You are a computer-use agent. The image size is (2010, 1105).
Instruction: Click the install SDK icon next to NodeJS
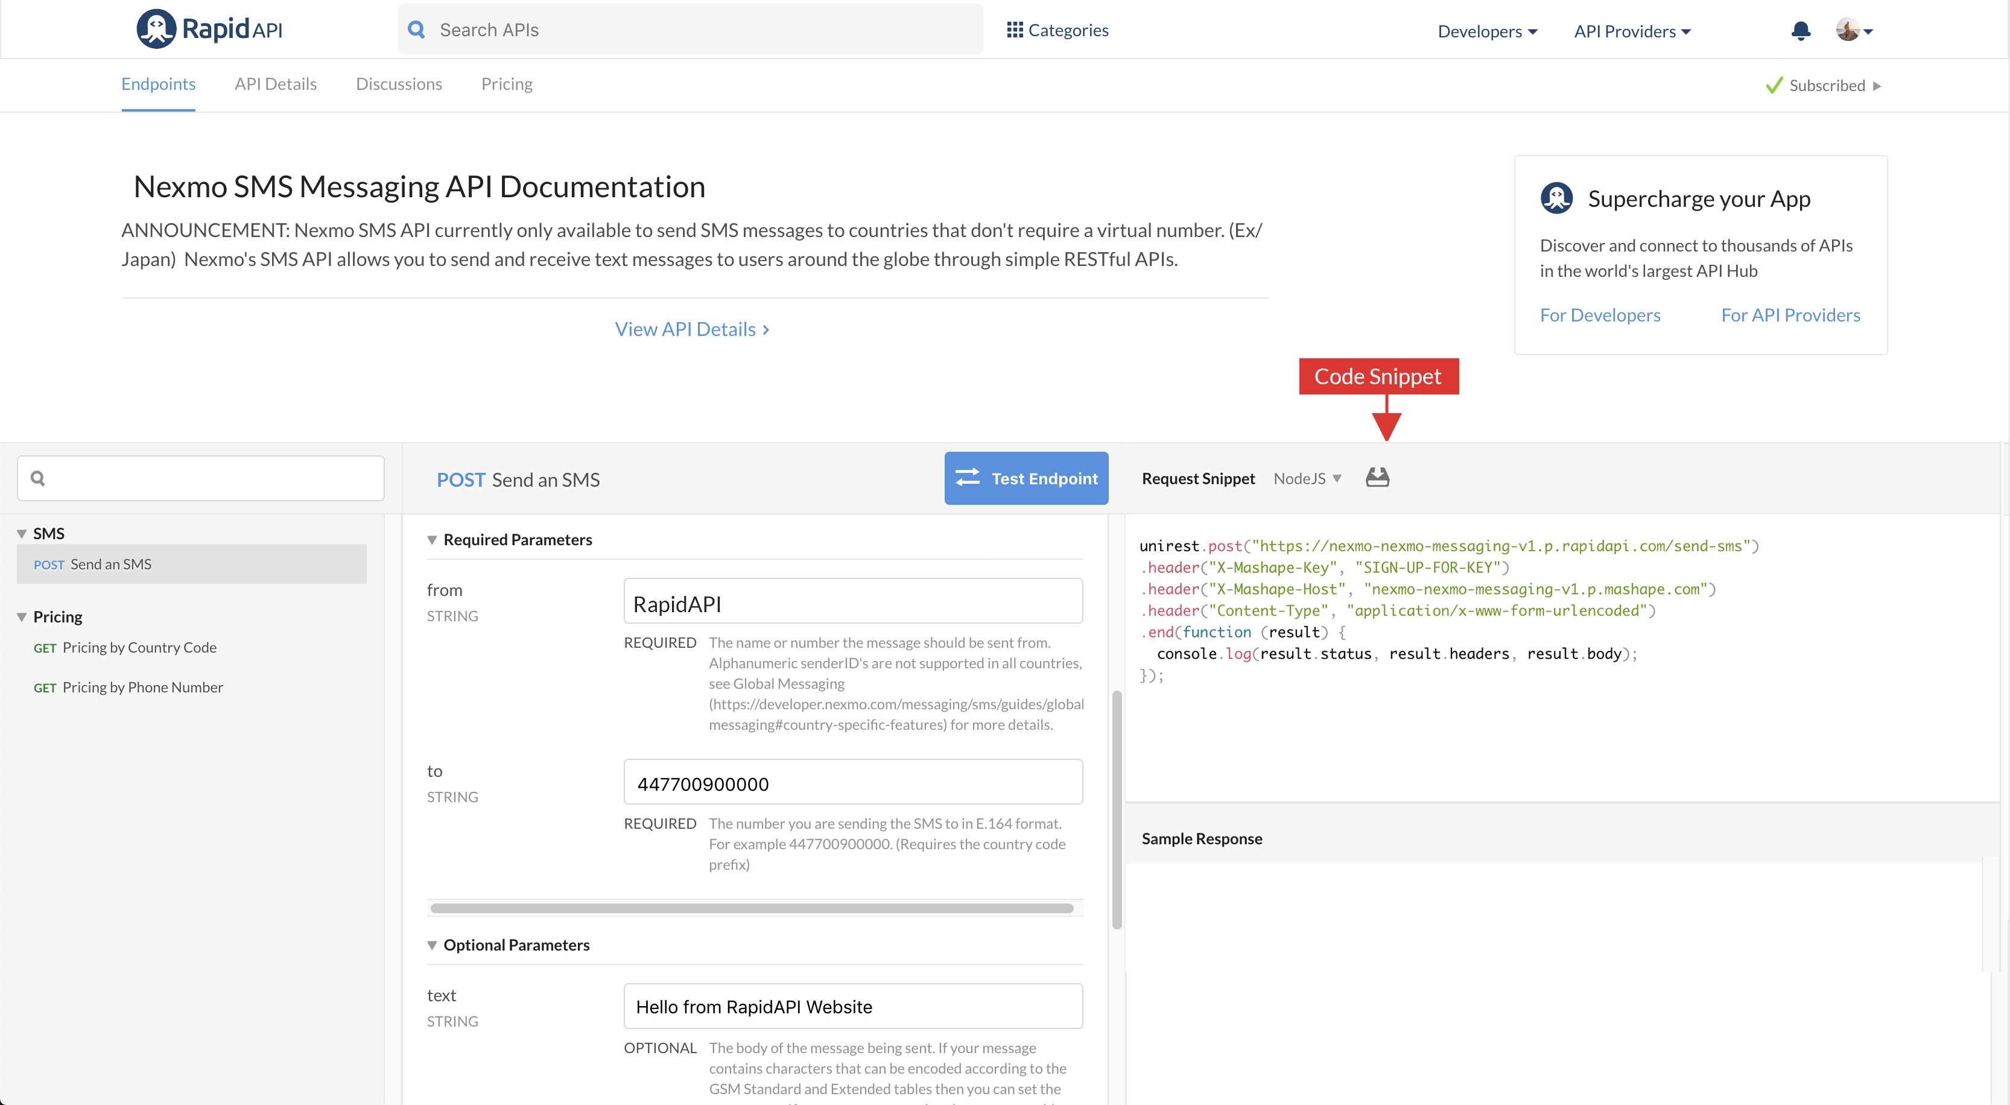1377,477
